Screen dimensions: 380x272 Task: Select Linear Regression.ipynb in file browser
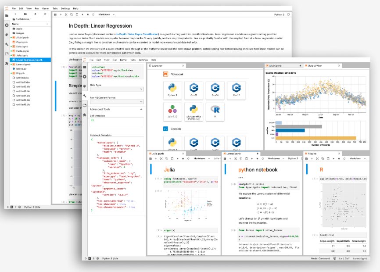point(30,60)
